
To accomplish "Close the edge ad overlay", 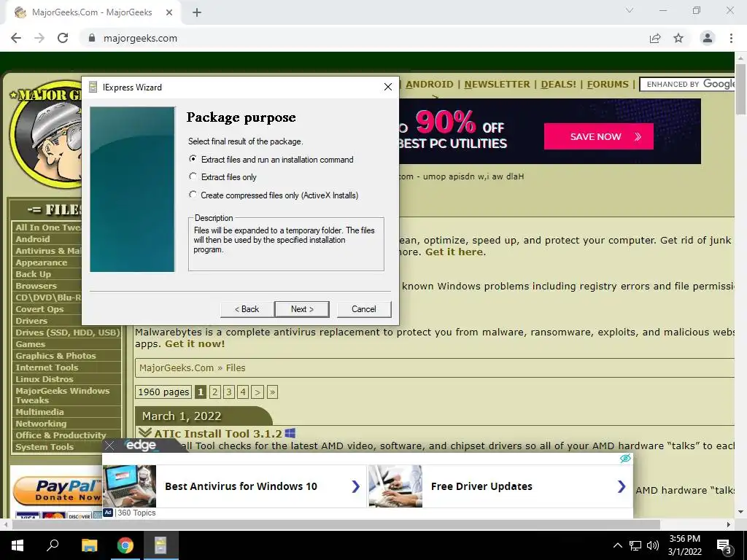I will tap(109, 446).
